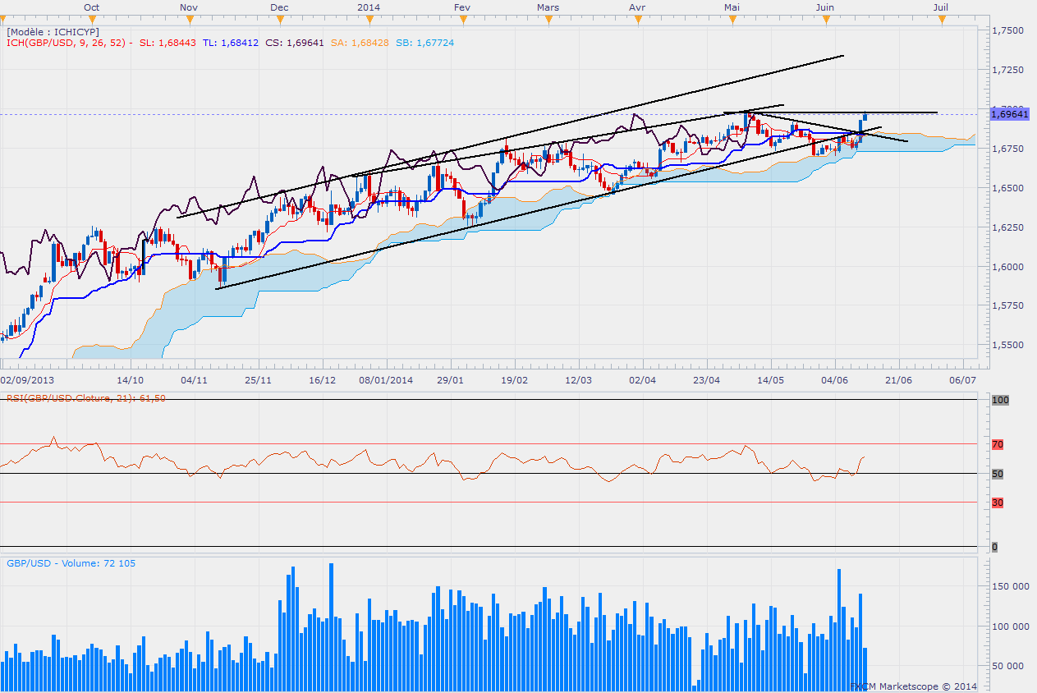Click the 02/09/2013 date axis label

pyautogui.click(x=25, y=380)
